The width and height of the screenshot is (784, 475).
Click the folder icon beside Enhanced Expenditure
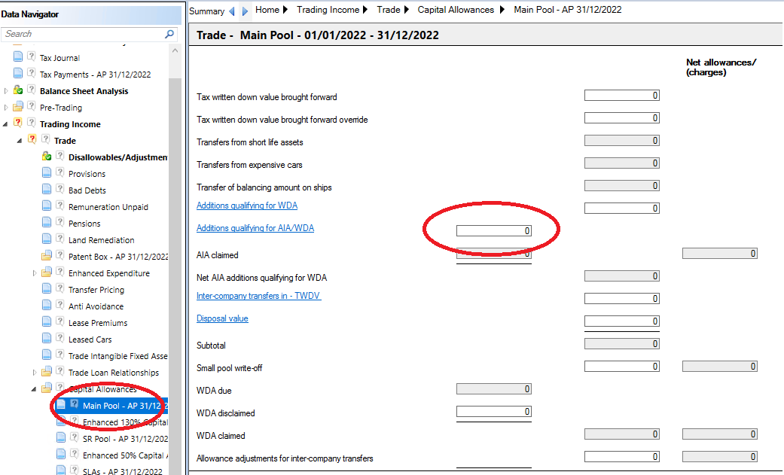pyautogui.click(x=47, y=272)
